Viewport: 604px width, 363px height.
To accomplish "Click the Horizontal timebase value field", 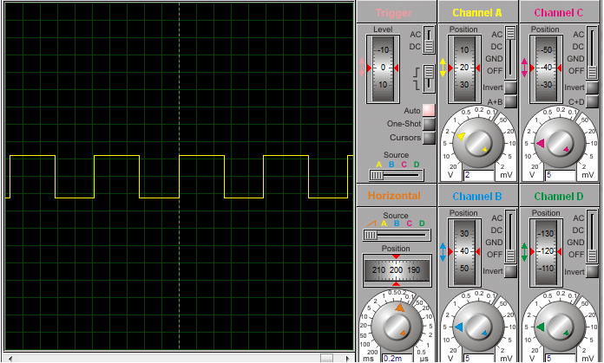I will [x=397, y=359].
